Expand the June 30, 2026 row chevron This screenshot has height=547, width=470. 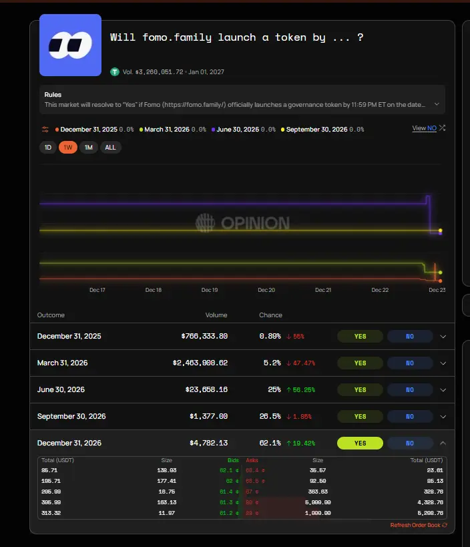pos(443,390)
